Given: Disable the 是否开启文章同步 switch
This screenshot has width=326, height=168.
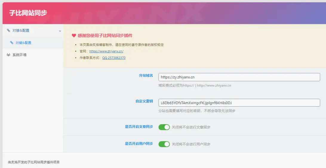Looking at the screenshot, I should tap(164, 127).
